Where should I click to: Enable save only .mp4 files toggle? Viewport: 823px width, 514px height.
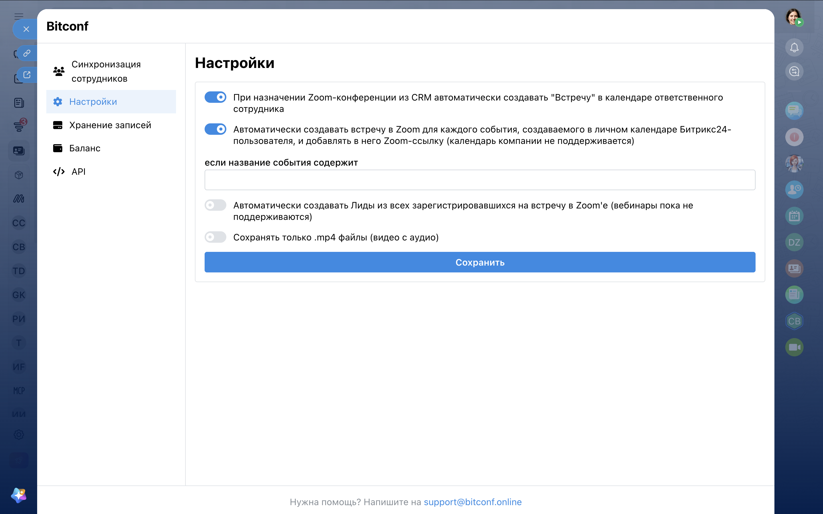point(215,237)
